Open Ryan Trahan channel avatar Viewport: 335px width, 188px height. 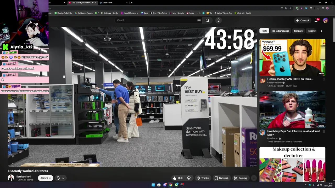pyautogui.click(x=263, y=133)
